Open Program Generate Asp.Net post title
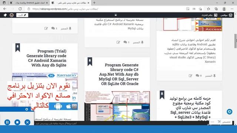The height and width of the screenshot is (133, 237). click(118, 74)
